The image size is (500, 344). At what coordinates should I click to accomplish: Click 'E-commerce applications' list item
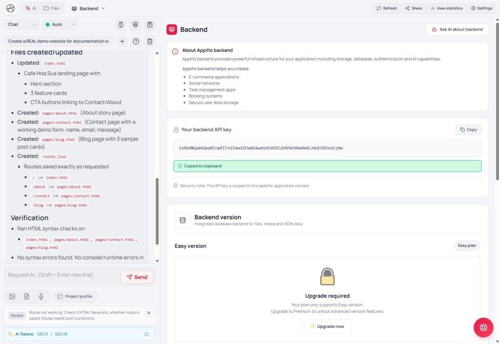(214, 77)
